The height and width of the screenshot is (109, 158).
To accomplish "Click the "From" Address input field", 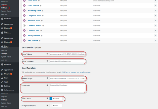I will point(67,61).
